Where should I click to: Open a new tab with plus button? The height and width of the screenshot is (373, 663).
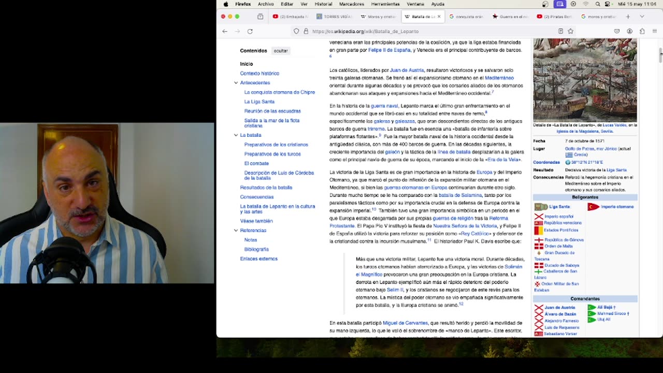628,17
